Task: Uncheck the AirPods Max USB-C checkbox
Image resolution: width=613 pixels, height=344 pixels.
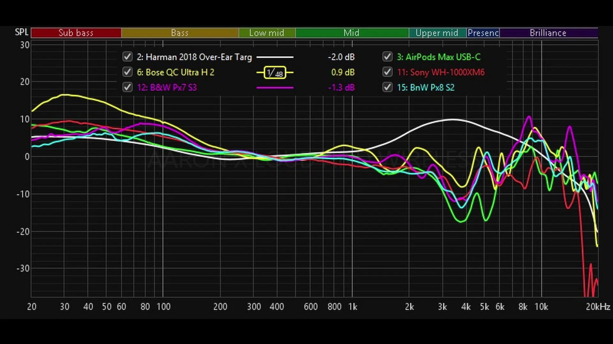Action: [387, 57]
